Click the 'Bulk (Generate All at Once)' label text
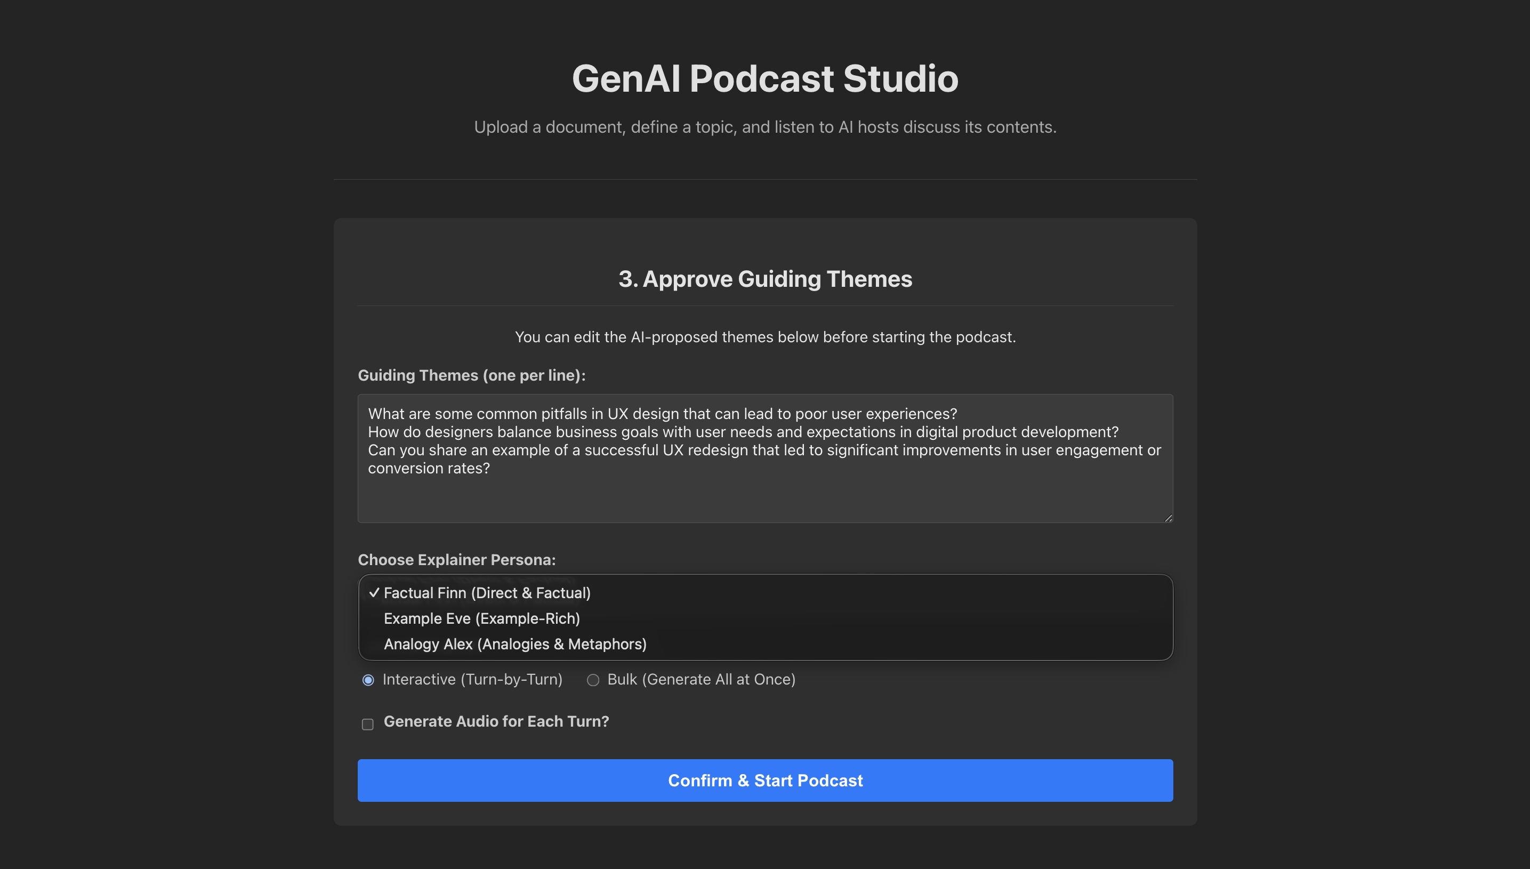 click(x=701, y=679)
